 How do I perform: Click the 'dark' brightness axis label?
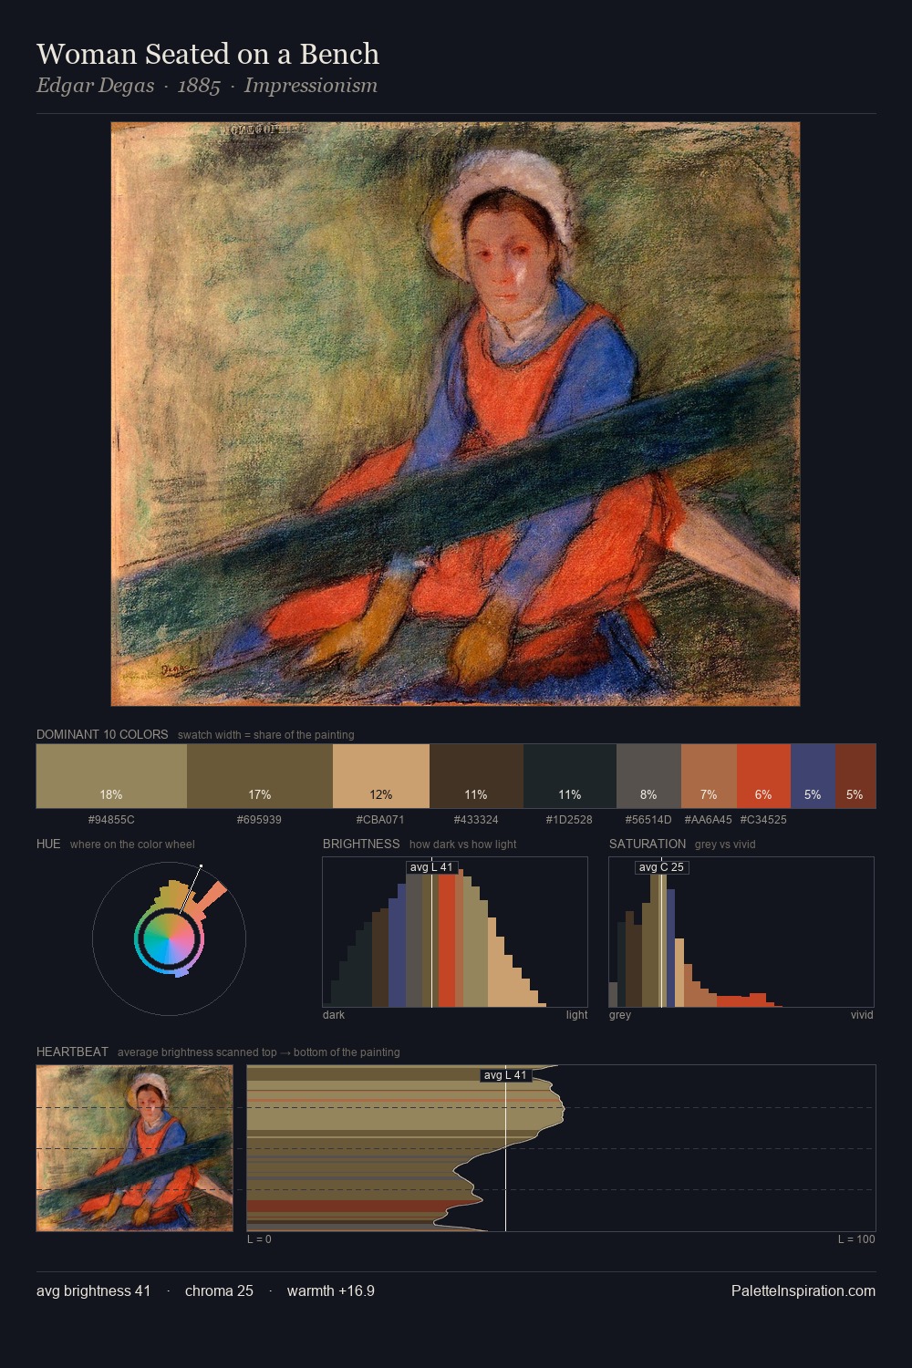click(334, 1015)
